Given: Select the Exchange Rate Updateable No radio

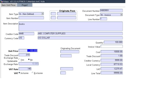Looking at the screenshot, I should pyautogui.click(x=29, y=59).
